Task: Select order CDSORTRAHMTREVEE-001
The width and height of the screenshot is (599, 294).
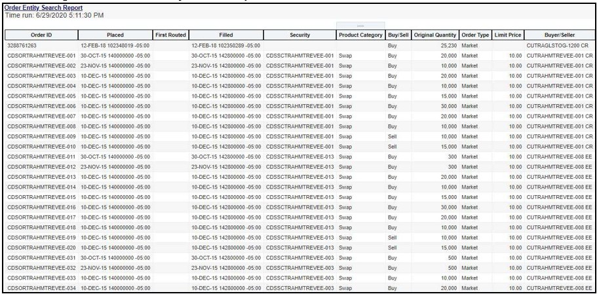Action: [42, 56]
